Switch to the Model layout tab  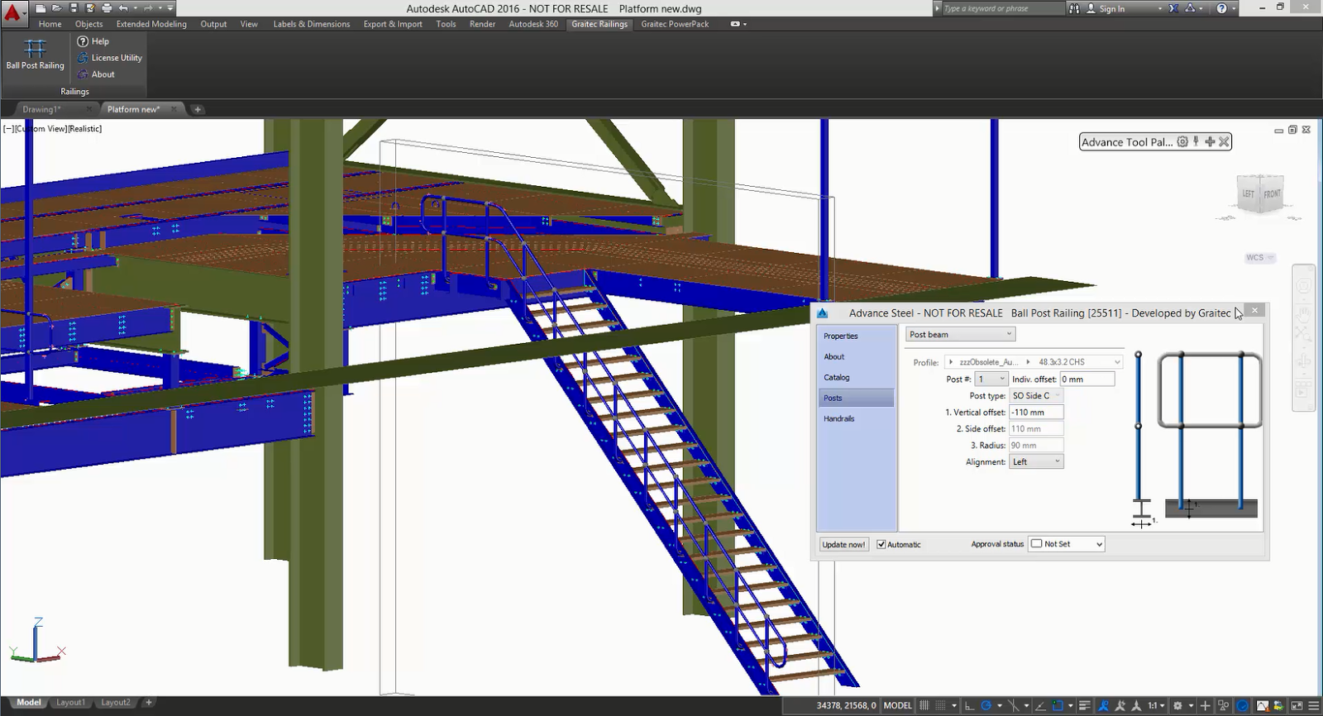[29, 703]
